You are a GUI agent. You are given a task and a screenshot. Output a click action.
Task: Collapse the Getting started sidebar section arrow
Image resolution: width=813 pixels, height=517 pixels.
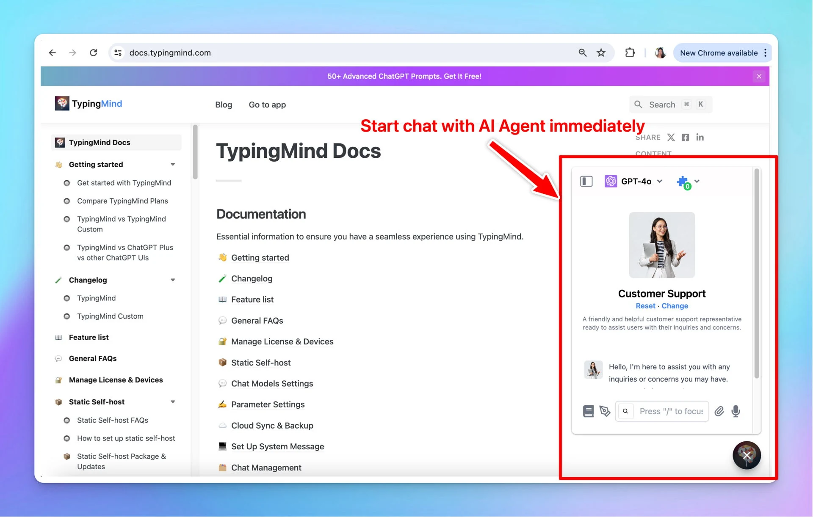[173, 165]
